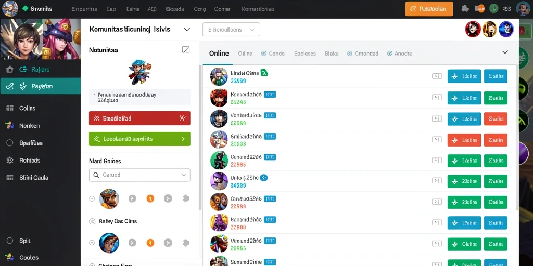Click the orange badge icon beside first avatar

[150, 198]
